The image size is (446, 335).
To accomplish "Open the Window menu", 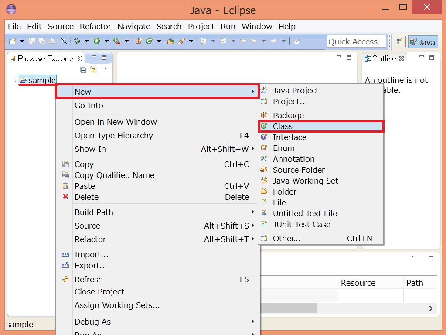I will [x=257, y=27].
